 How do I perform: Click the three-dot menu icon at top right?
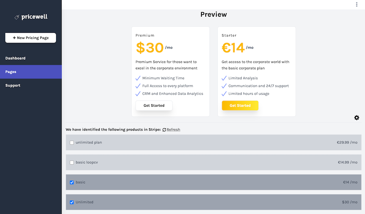pyautogui.click(x=356, y=4)
